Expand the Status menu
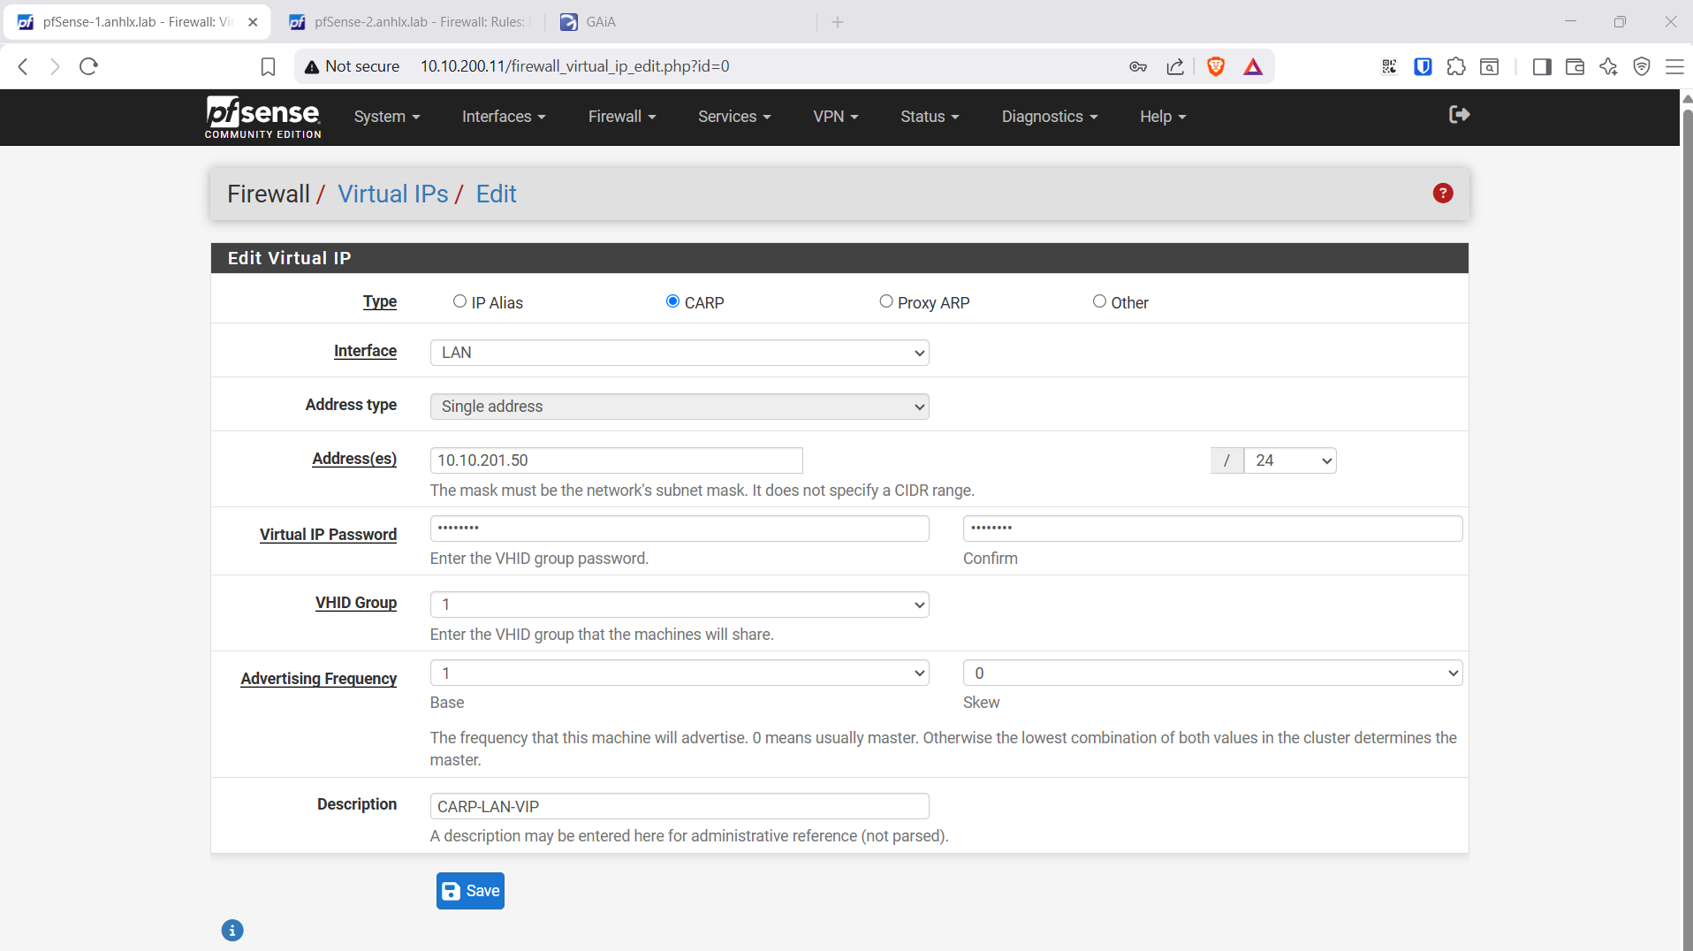The height and width of the screenshot is (951, 1693). [x=930, y=117]
